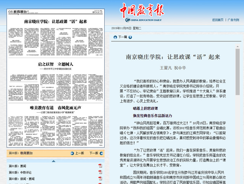The height and width of the screenshot is (184, 244).
Task: Collapse page list with up triangle
Action: 53,161
